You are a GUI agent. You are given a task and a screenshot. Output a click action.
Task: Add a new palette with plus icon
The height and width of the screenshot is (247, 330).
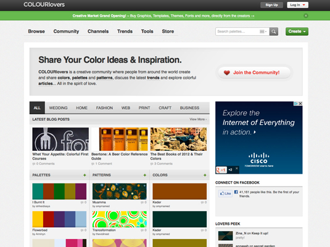pos(85,175)
